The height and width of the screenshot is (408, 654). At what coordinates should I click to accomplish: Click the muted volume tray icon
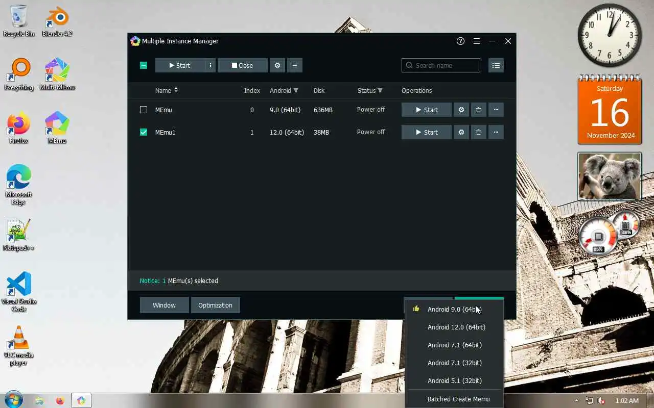pos(601,401)
